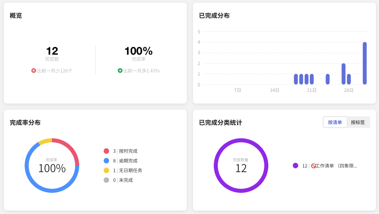Click the 12 center of 完成数量 donut
Screen dimensions: 379x214
pos(241,168)
